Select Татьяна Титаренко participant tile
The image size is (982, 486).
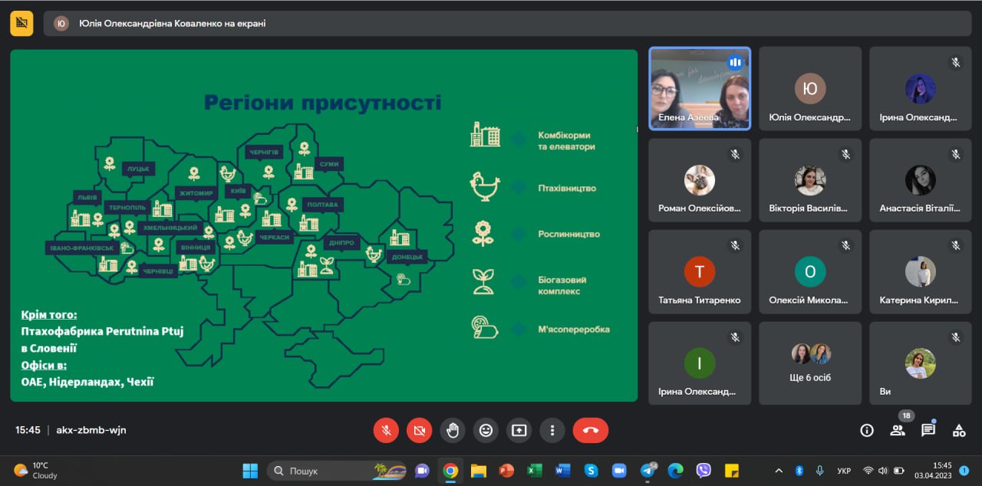pyautogui.click(x=699, y=272)
